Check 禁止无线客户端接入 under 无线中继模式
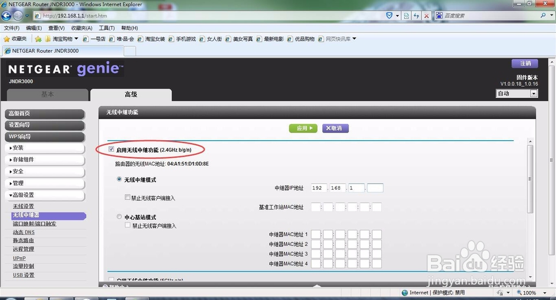Image resolution: width=556 pixels, height=300 pixels. (x=127, y=197)
